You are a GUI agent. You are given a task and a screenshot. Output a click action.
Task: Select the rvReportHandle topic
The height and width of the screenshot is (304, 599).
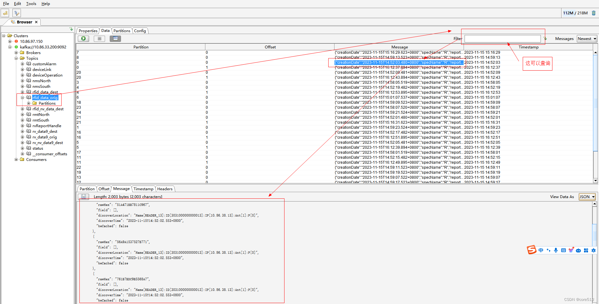(47, 126)
